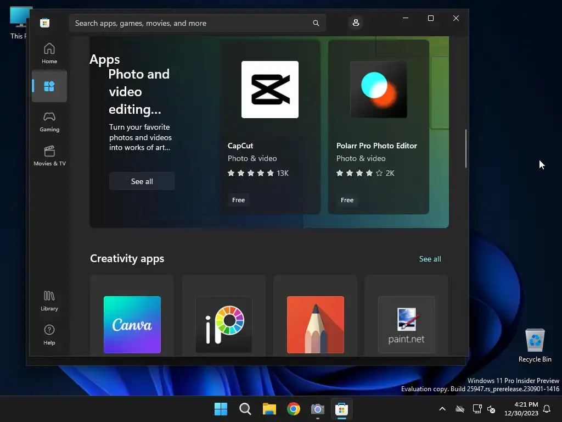This screenshot has width=562, height=422.
Task: Open the Windows Start menu
Action: point(221,409)
